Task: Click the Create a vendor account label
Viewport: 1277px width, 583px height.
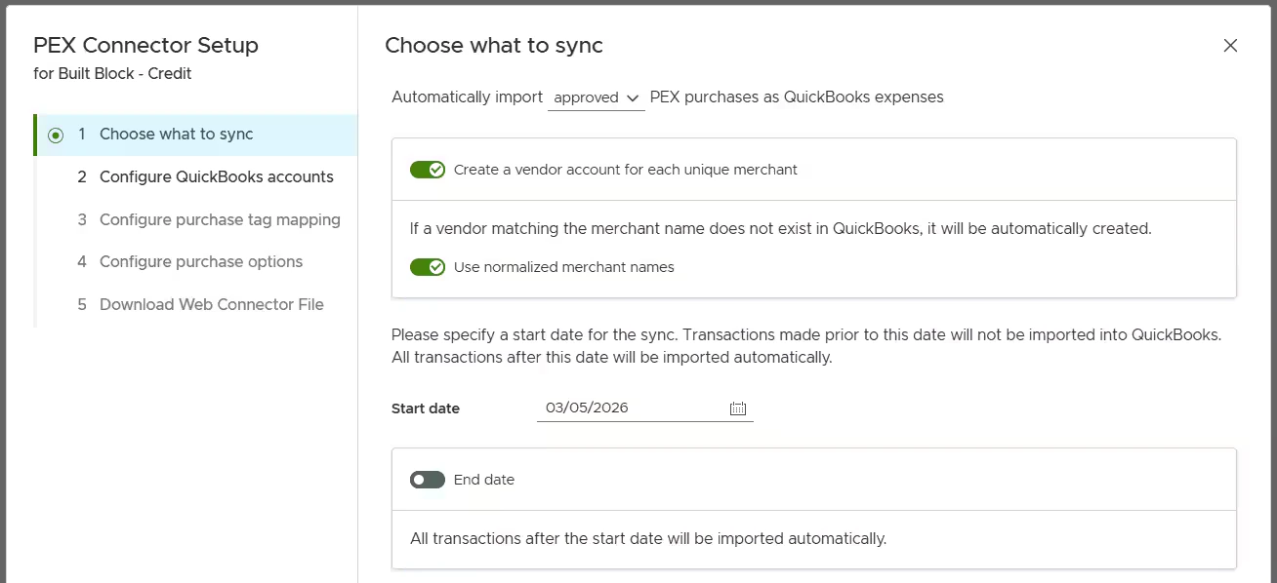Action: pyautogui.click(x=626, y=170)
